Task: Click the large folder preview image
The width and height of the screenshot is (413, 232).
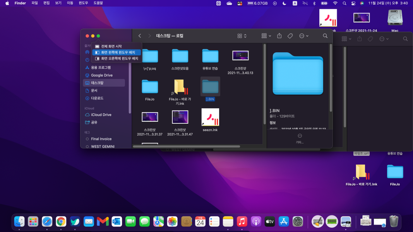Action: click(x=298, y=73)
